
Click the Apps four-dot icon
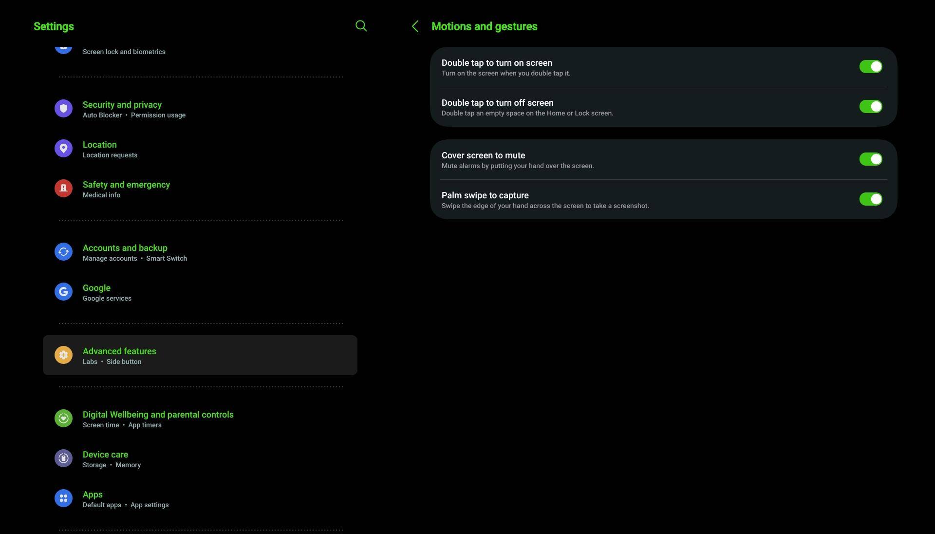(63, 498)
